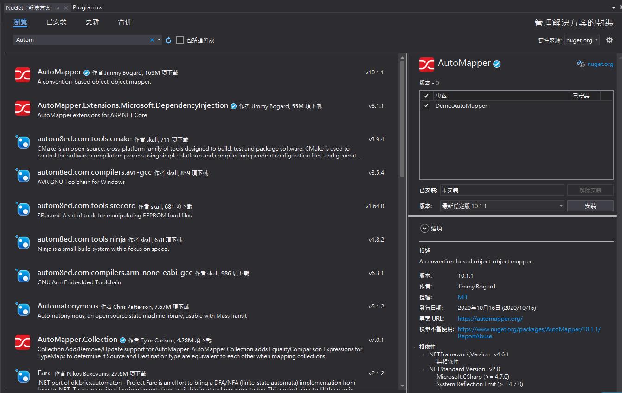This screenshot has height=393, width=622.
Task: Click AutoMapper.Extensions.Microsoft.DependencyInjection package icon
Action: 23,108
